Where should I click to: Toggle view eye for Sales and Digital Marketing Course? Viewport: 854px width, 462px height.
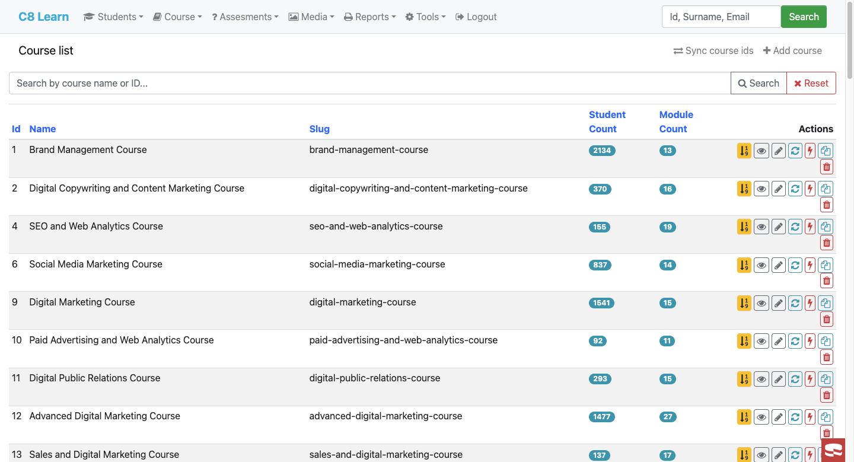[x=761, y=455]
